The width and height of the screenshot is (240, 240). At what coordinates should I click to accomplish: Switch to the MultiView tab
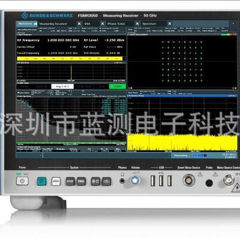(x=27, y=23)
